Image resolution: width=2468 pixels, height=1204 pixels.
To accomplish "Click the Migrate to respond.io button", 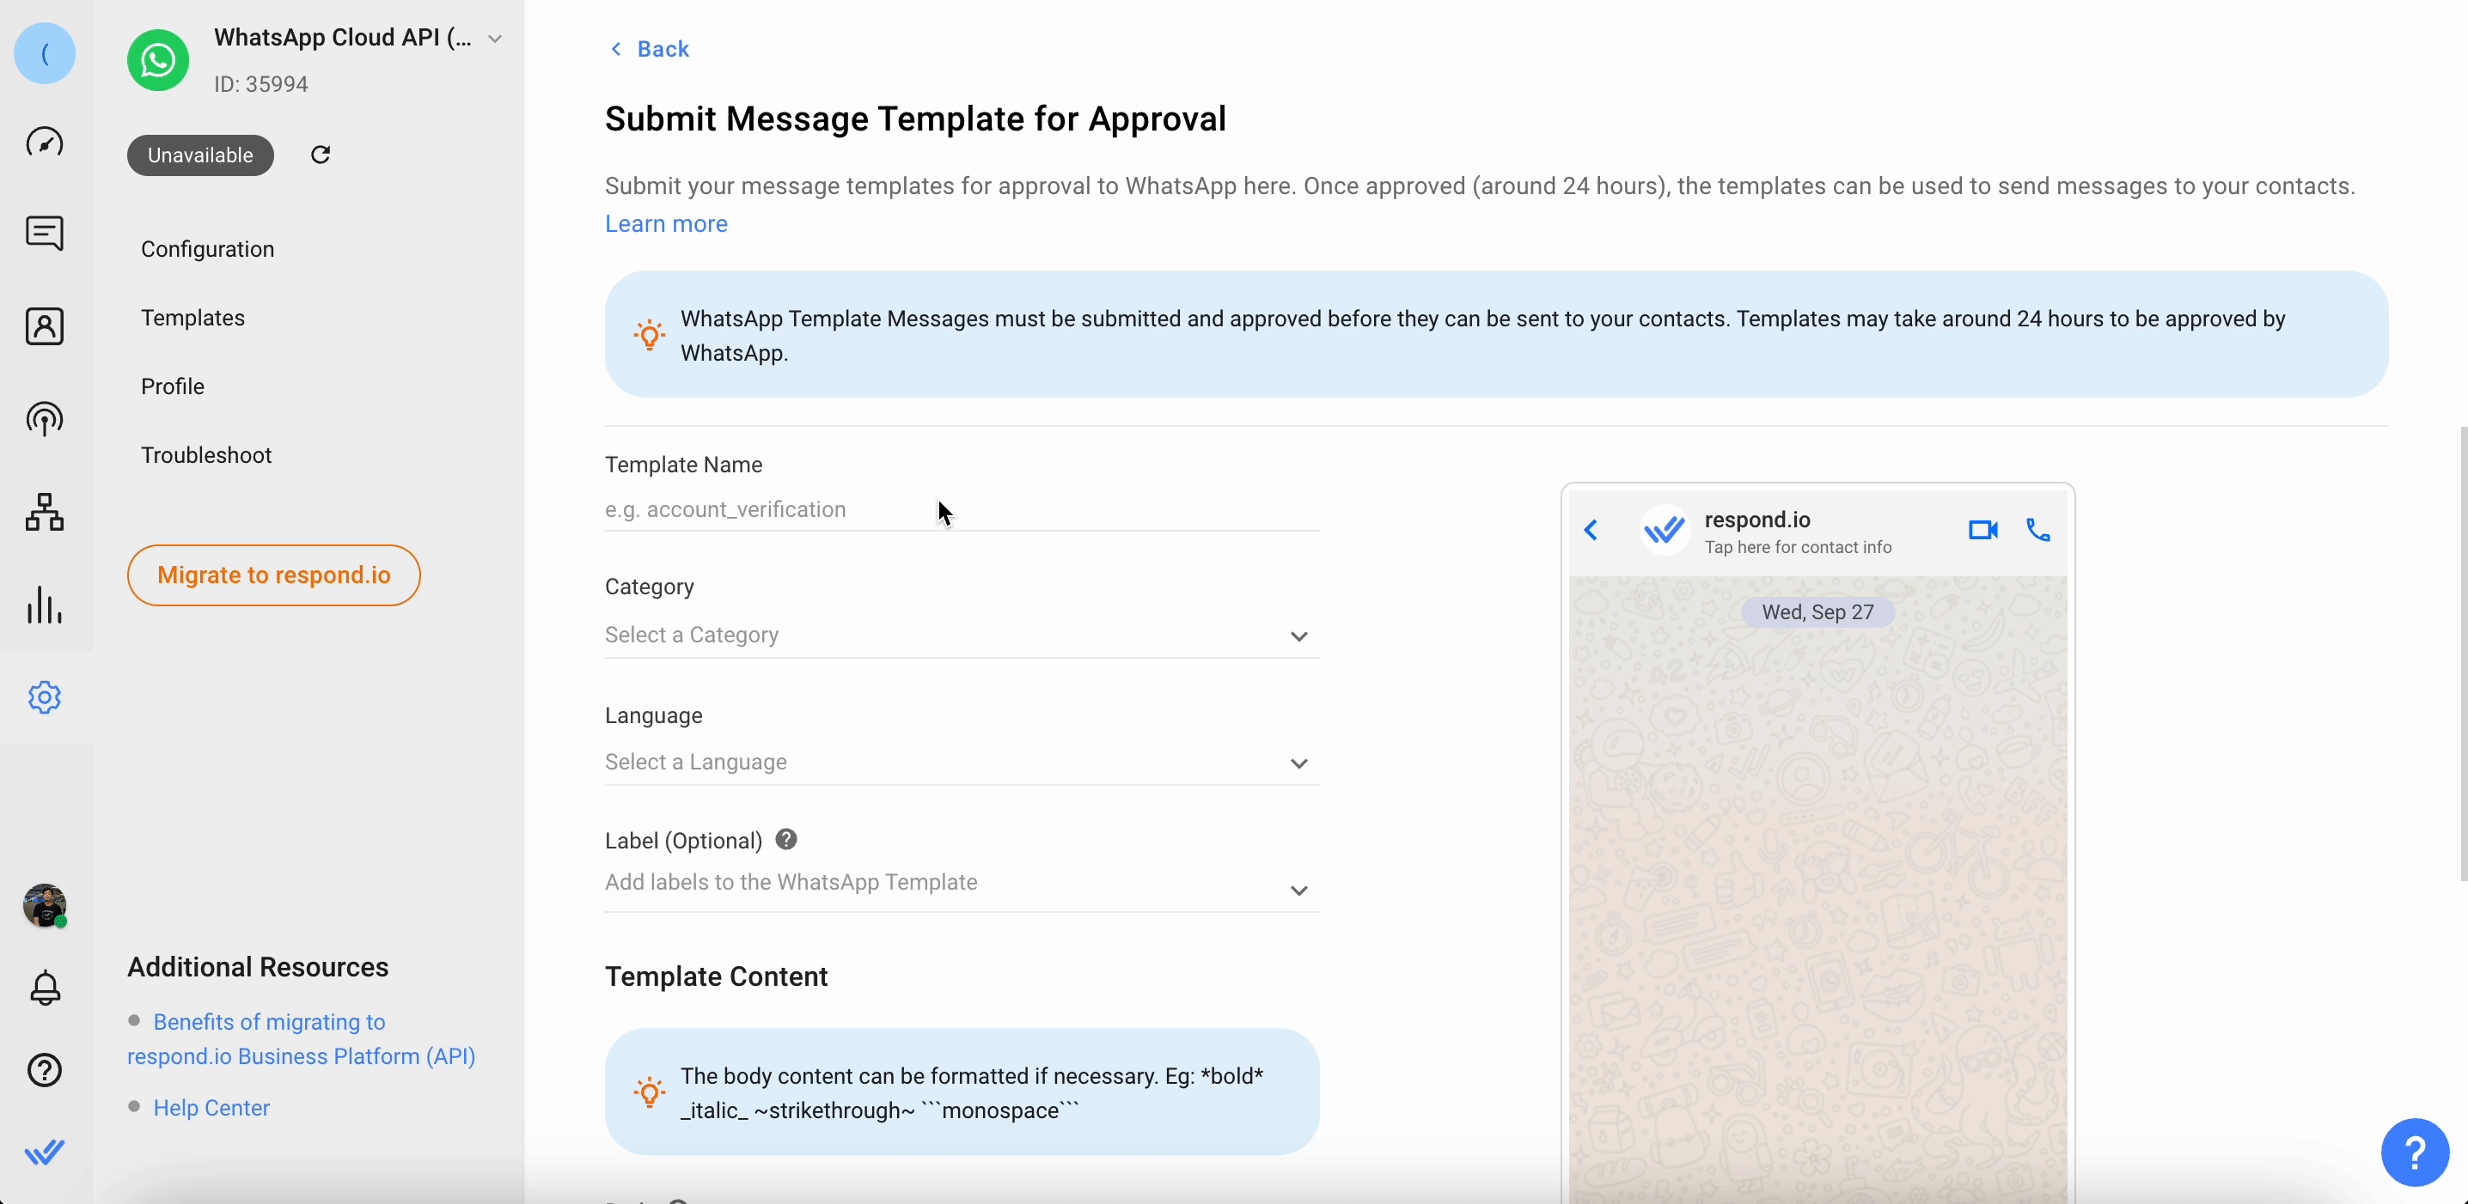I will (273, 575).
